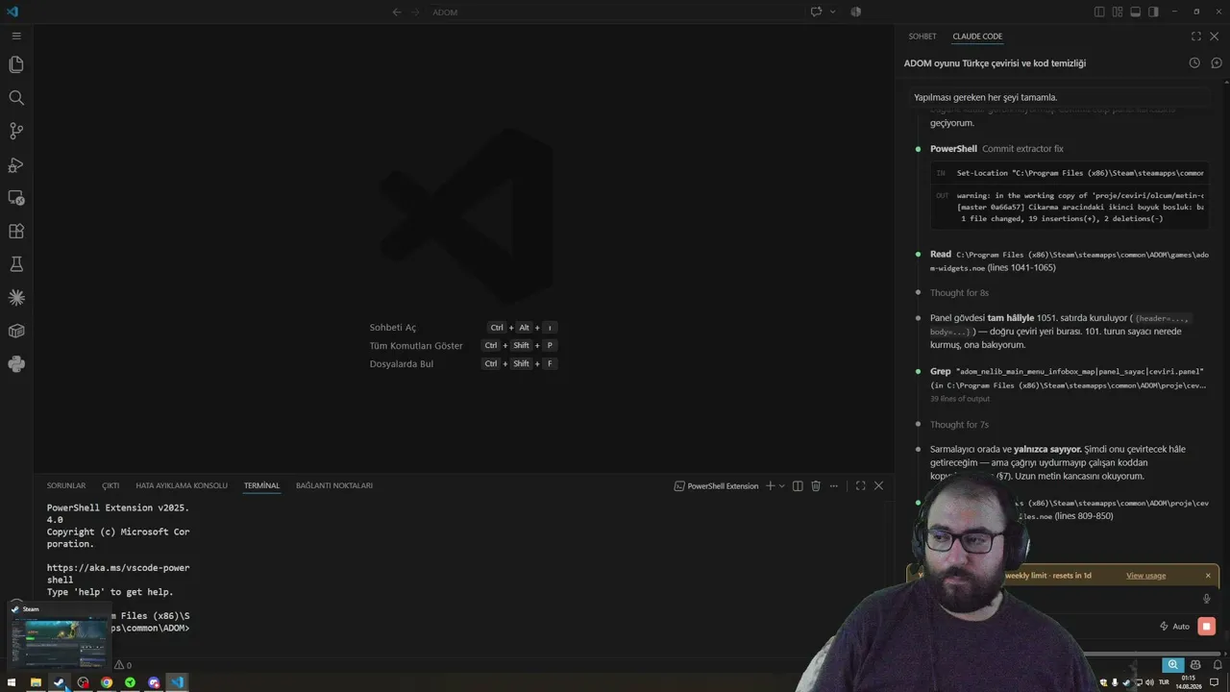Maximize the Claude Code side panel
The height and width of the screenshot is (692, 1230).
click(x=1196, y=37)
